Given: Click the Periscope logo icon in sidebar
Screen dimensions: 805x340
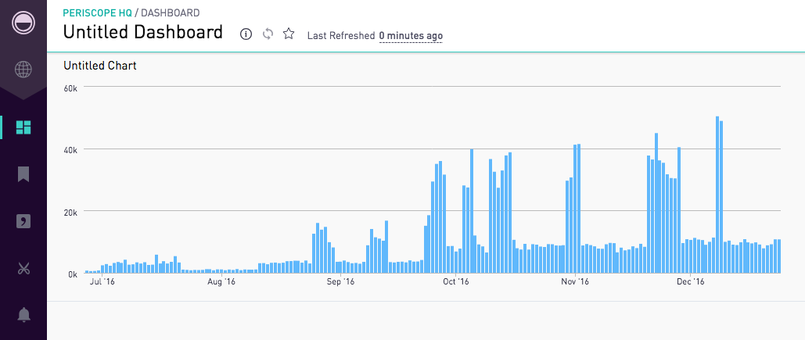Looking at the screenshot, I should tap(23, 23).
